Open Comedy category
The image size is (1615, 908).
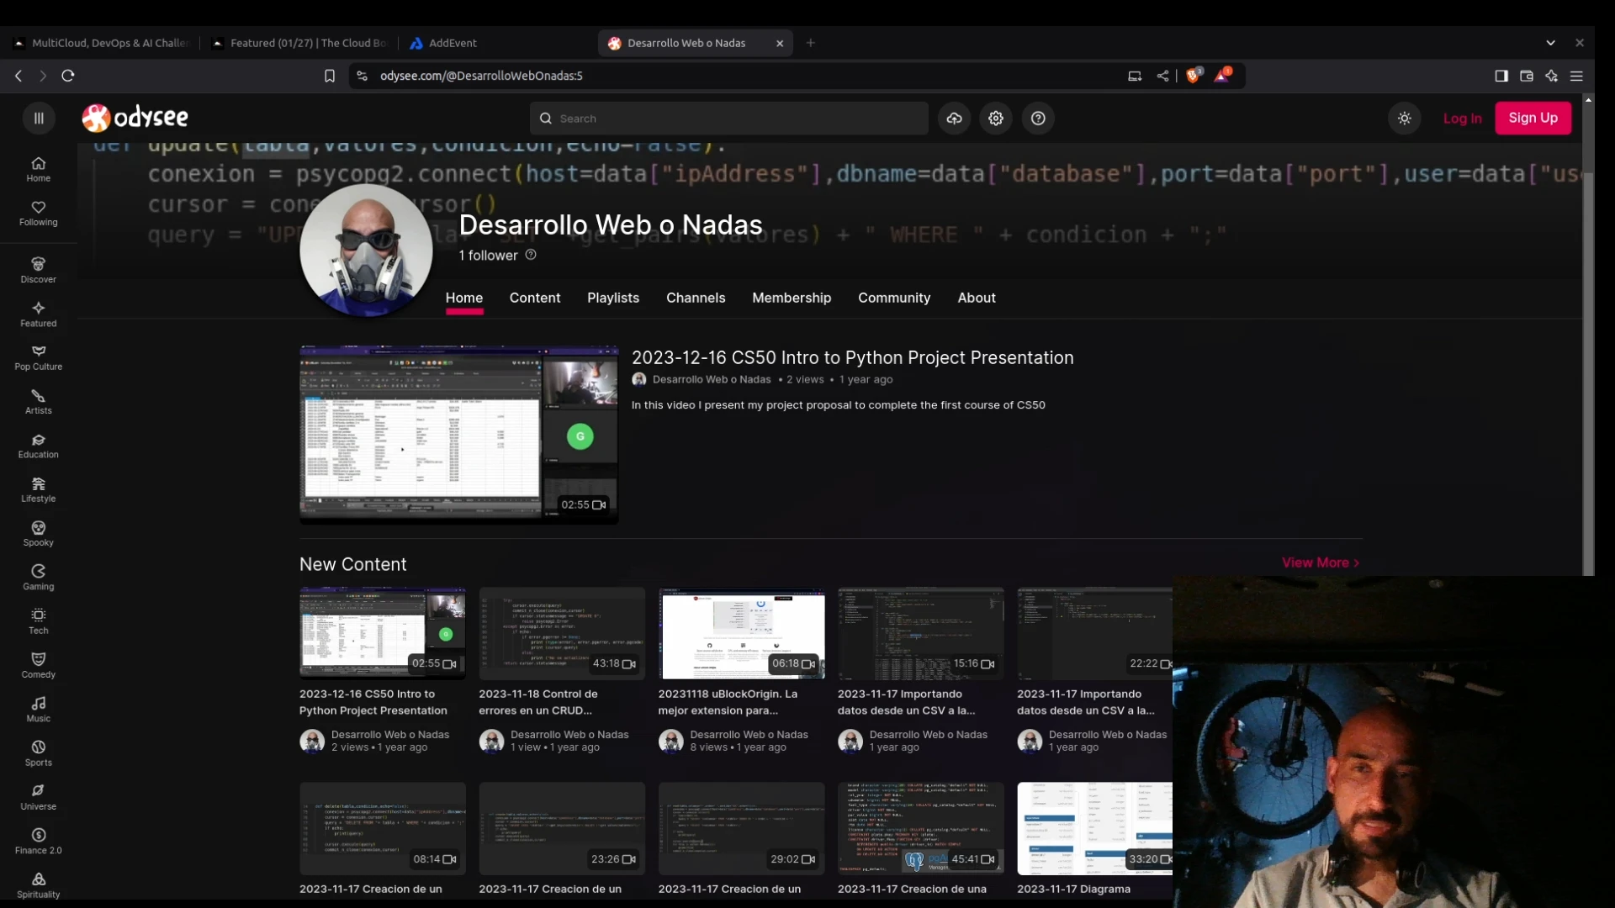pyautogui.click(x=39, y=666)
